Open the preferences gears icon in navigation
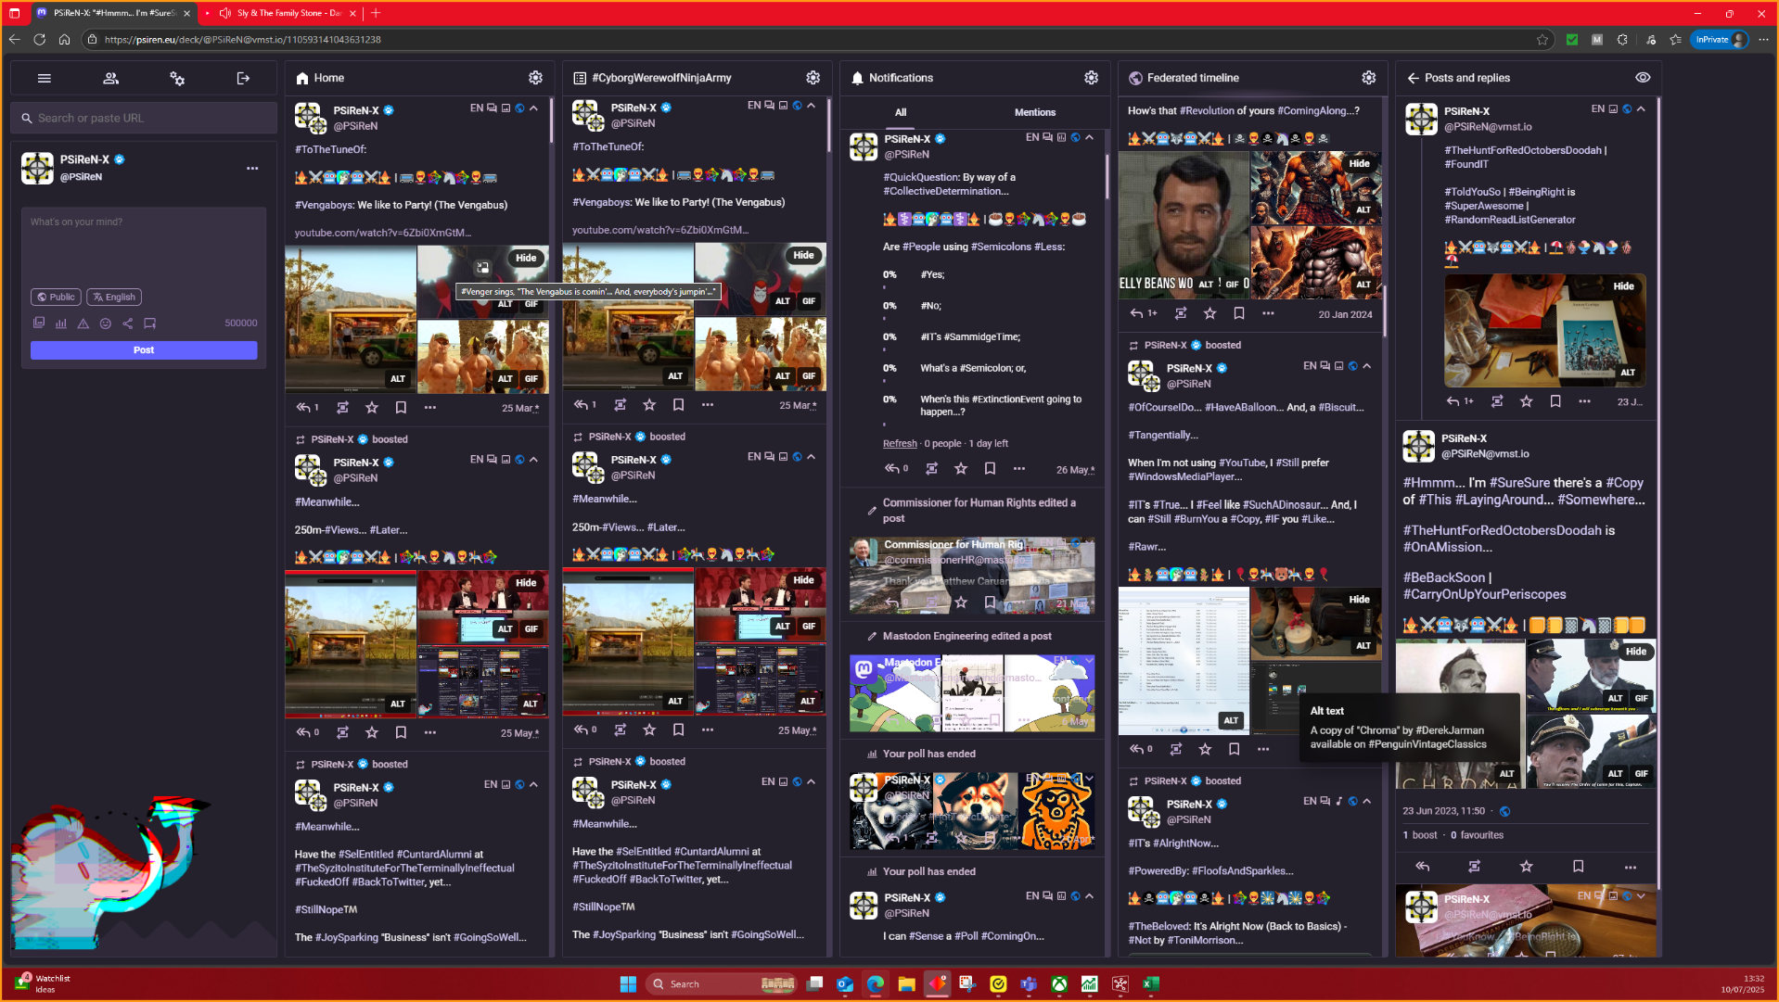 (x=177, y=79)
